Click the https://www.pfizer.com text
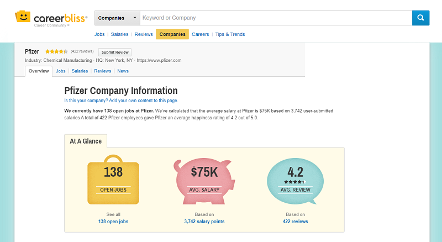Image resolution: width=442 pixels, height=242 pixels. [x=159, y=60]
